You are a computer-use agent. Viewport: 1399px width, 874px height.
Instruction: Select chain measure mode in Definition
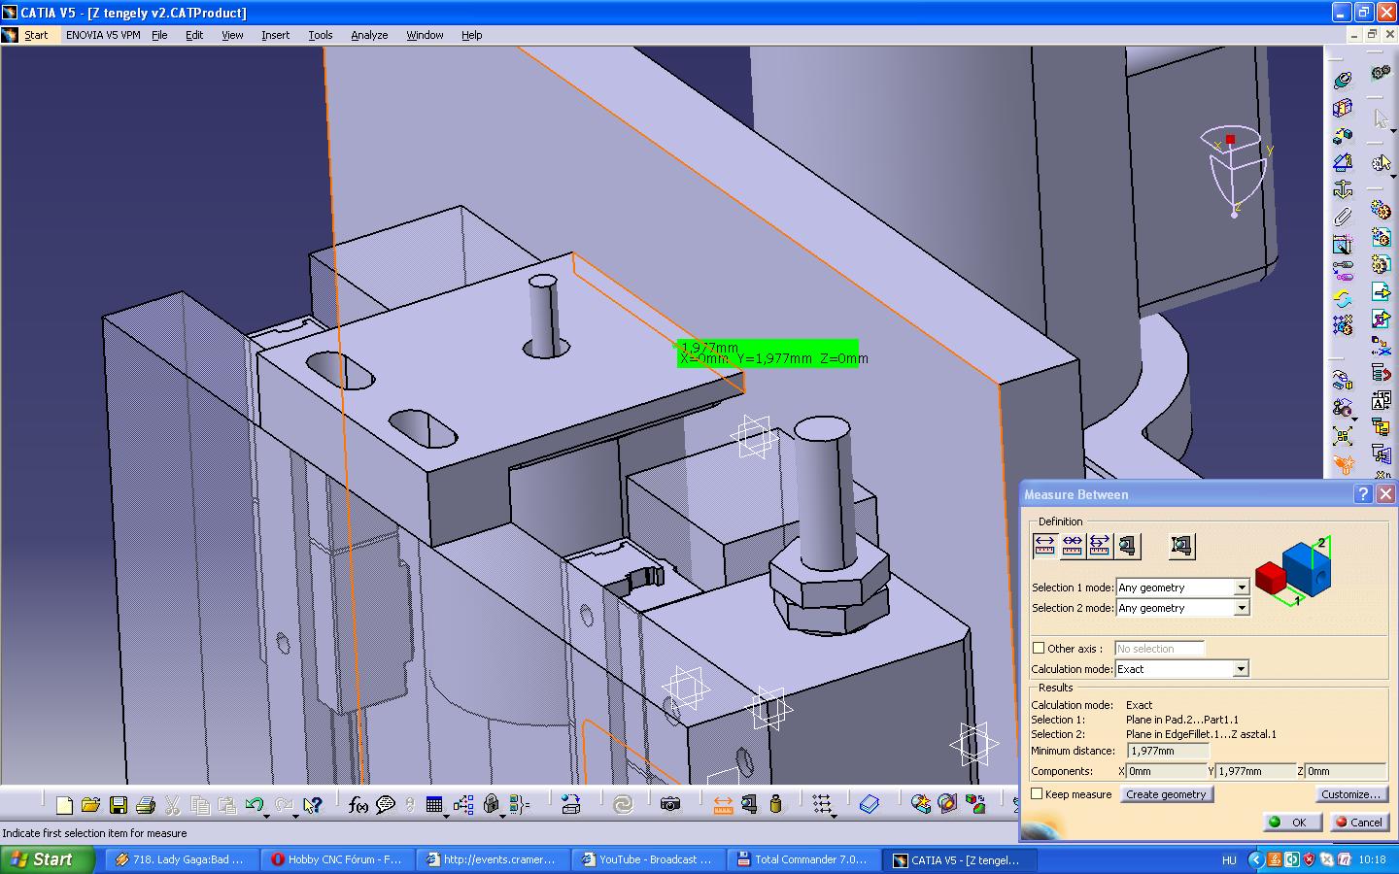[x=1072, y=547]
